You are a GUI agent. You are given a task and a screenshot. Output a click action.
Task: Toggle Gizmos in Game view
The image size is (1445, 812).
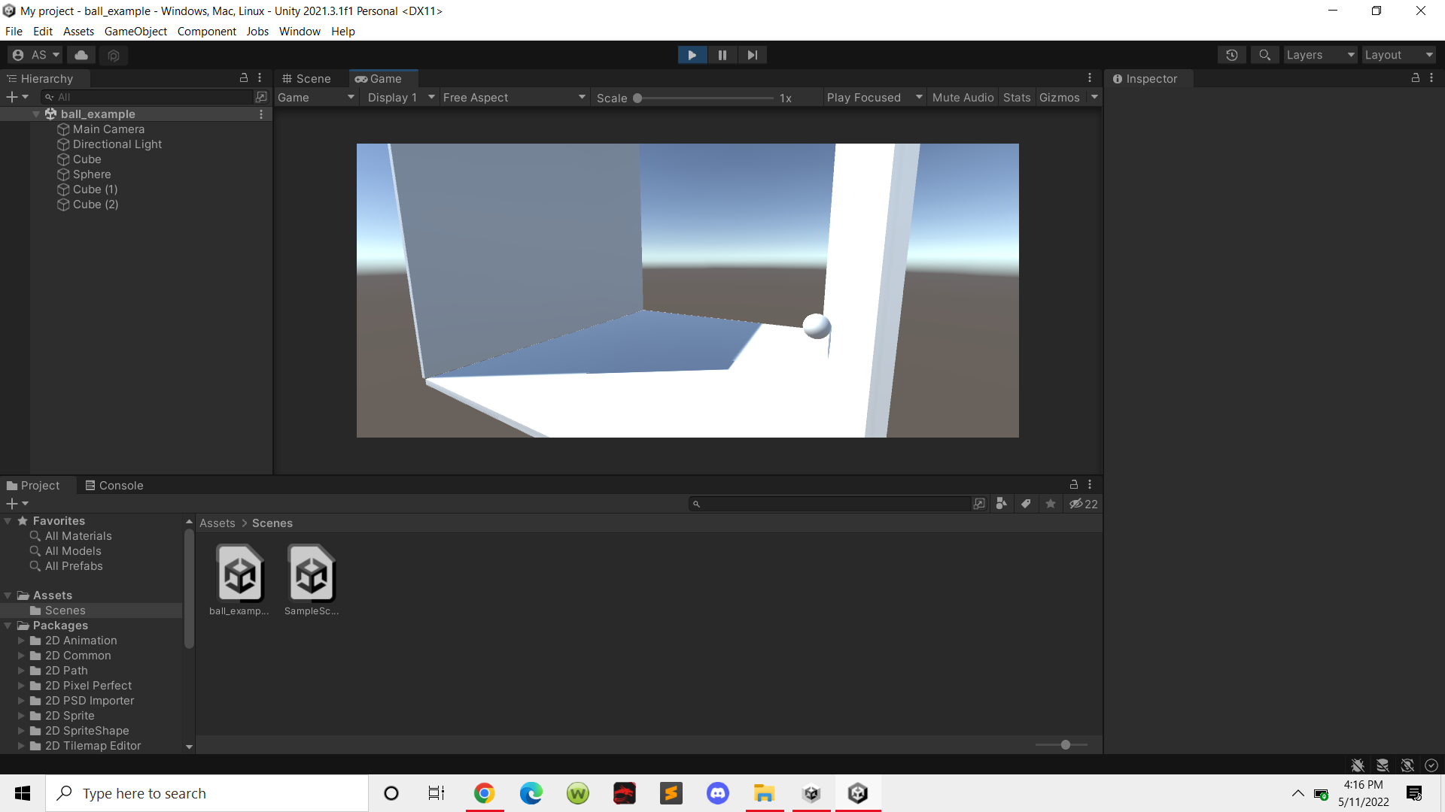pos(1059,98)
